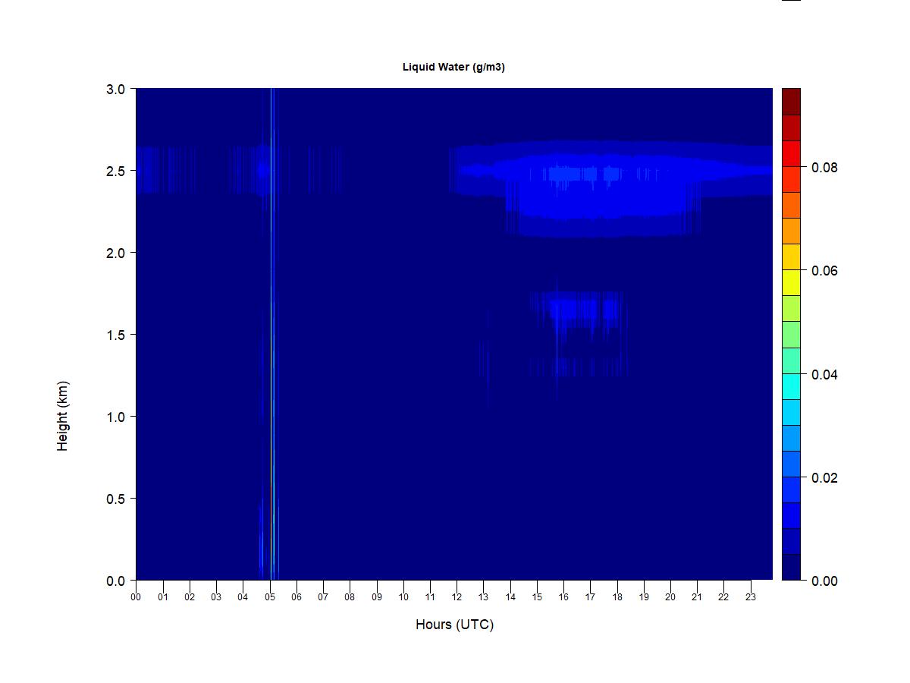The height and width of the screenshot is (683, 910).
Task: Click the 05 hour tick label
Action: click(269, 597)
